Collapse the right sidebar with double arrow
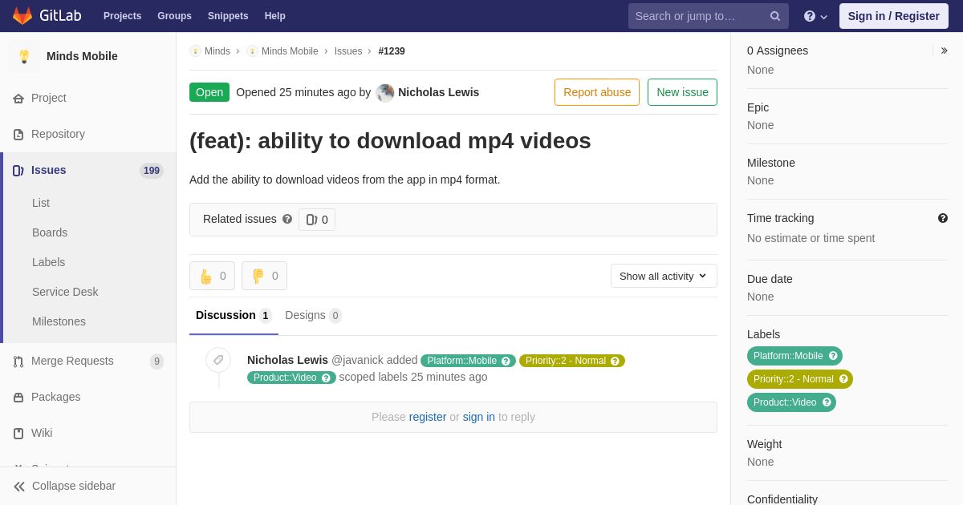Image resolution: width=963 pixels, height=505 pixels. point(944,50)
